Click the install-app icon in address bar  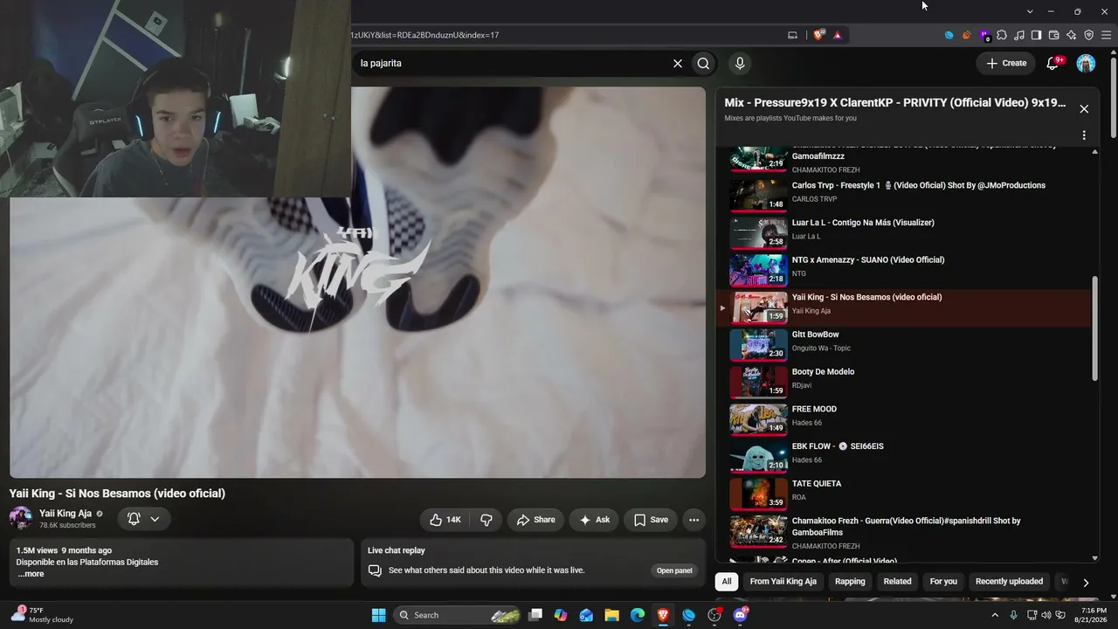tap(793, 35)
